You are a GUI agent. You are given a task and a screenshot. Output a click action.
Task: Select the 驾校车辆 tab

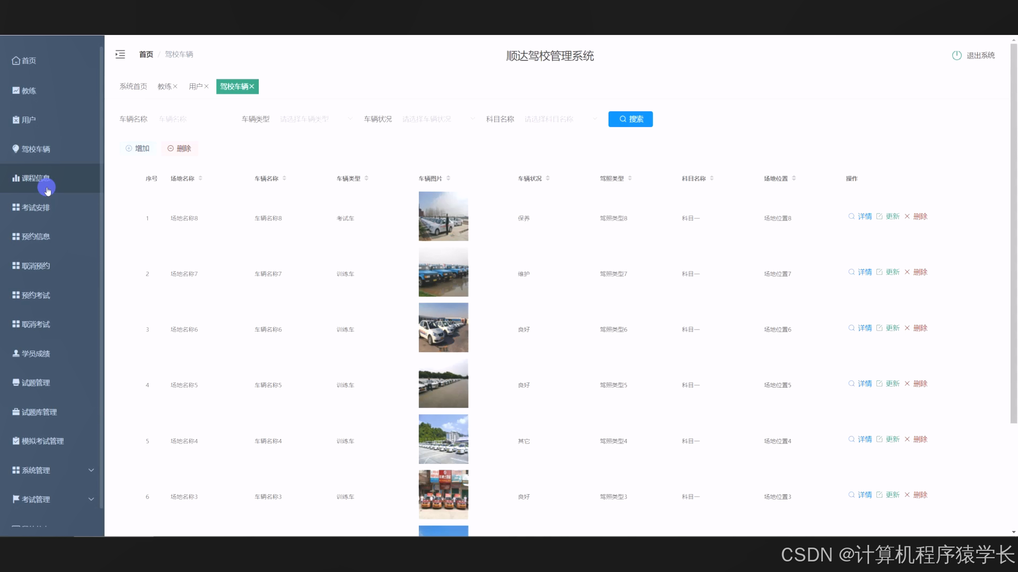(x=234, y=87)
